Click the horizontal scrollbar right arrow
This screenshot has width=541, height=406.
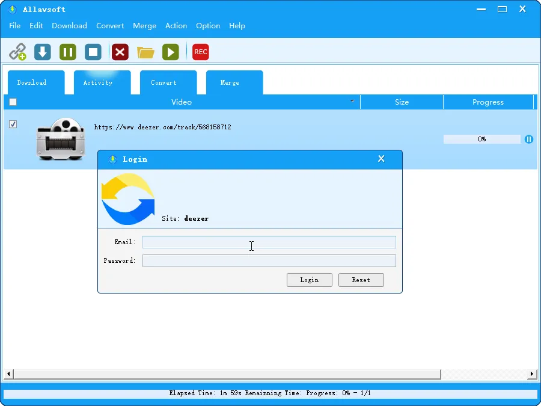click(533, 374)
